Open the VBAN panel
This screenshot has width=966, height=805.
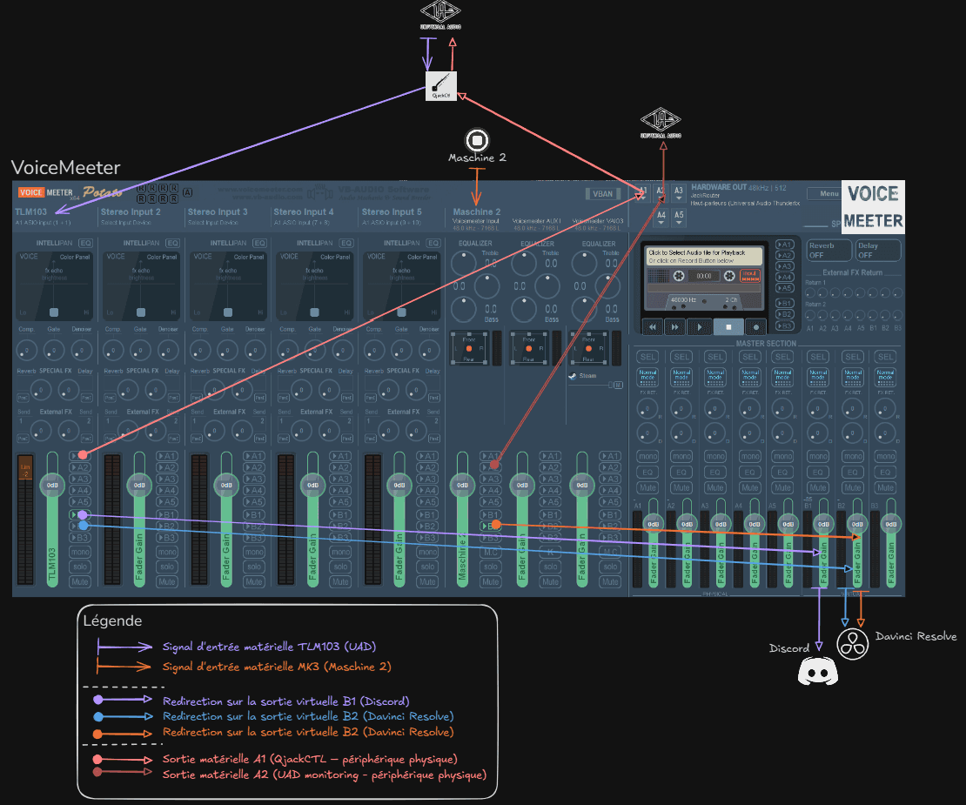point(602,194)
